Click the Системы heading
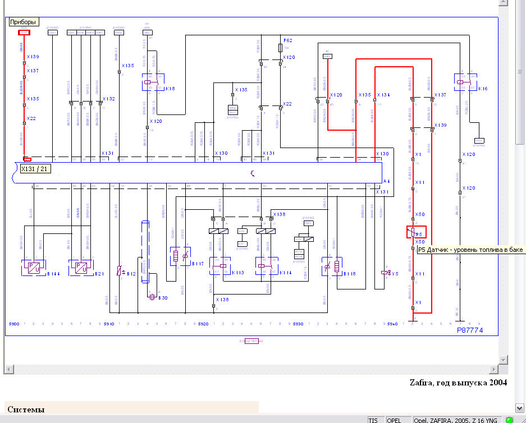Viewport: 526px width, 423px height. point(26,410)
